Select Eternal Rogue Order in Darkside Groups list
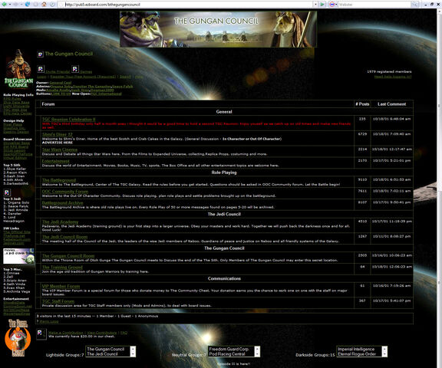Screen dimensions: 442x368 357,354
